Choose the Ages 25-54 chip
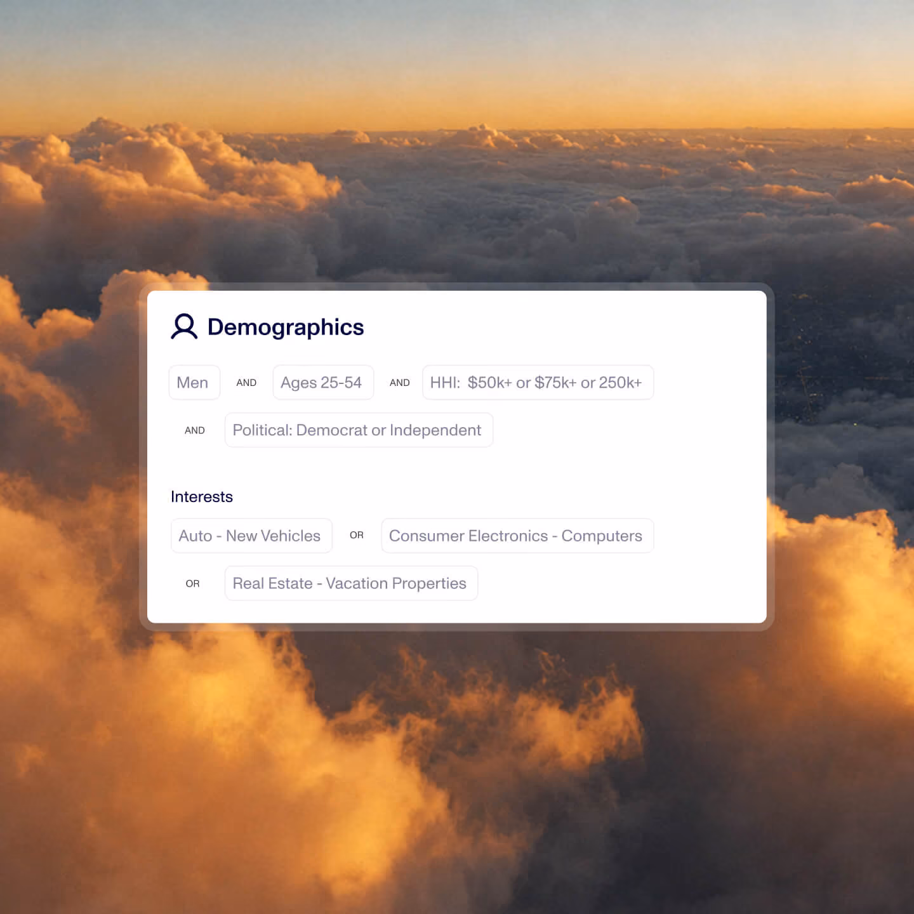This screenshot has width=914, height=914. tap(323, 382)
